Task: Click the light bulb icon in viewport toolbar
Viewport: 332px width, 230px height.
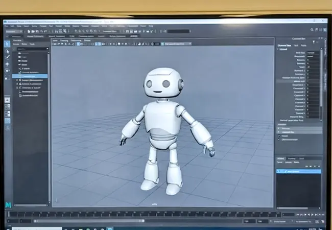Action: pos(119,44)
